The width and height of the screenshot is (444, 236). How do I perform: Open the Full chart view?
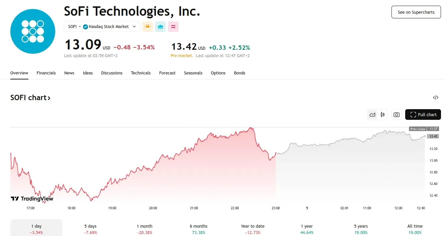423,114
